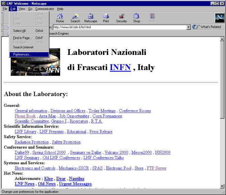Open the Vulcano 2000 link
The image size is (226, 195).
pyautogui.click(x=116, y=152)
